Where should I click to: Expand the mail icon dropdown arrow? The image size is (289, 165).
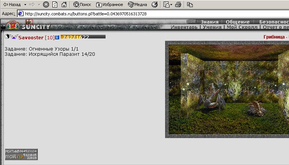click(171, 4)
